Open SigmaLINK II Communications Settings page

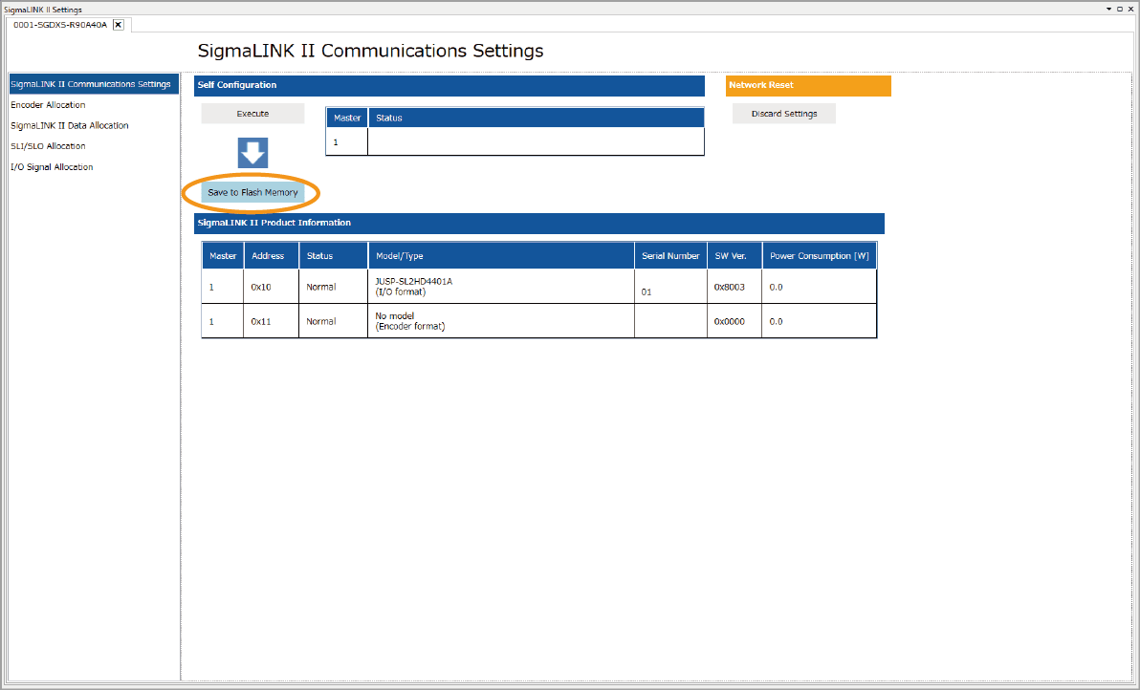91,84
